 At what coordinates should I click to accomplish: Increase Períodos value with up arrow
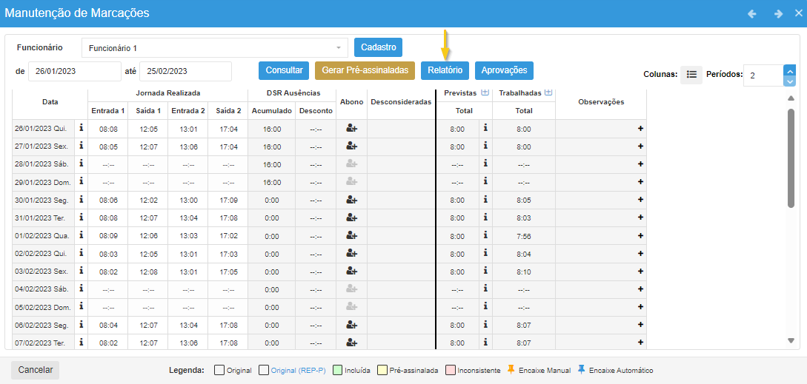[x=789, y=71]
